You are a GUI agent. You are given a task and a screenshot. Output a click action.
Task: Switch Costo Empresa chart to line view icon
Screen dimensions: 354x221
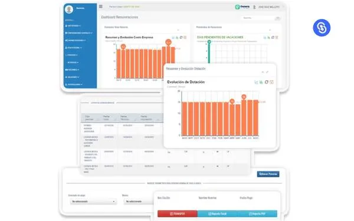[x=173, y=38]
